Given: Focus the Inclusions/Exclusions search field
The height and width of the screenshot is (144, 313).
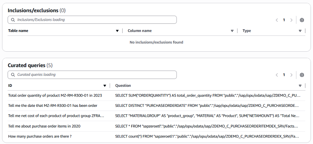Looking at the screenshot, I should click(x=93, y=20).
